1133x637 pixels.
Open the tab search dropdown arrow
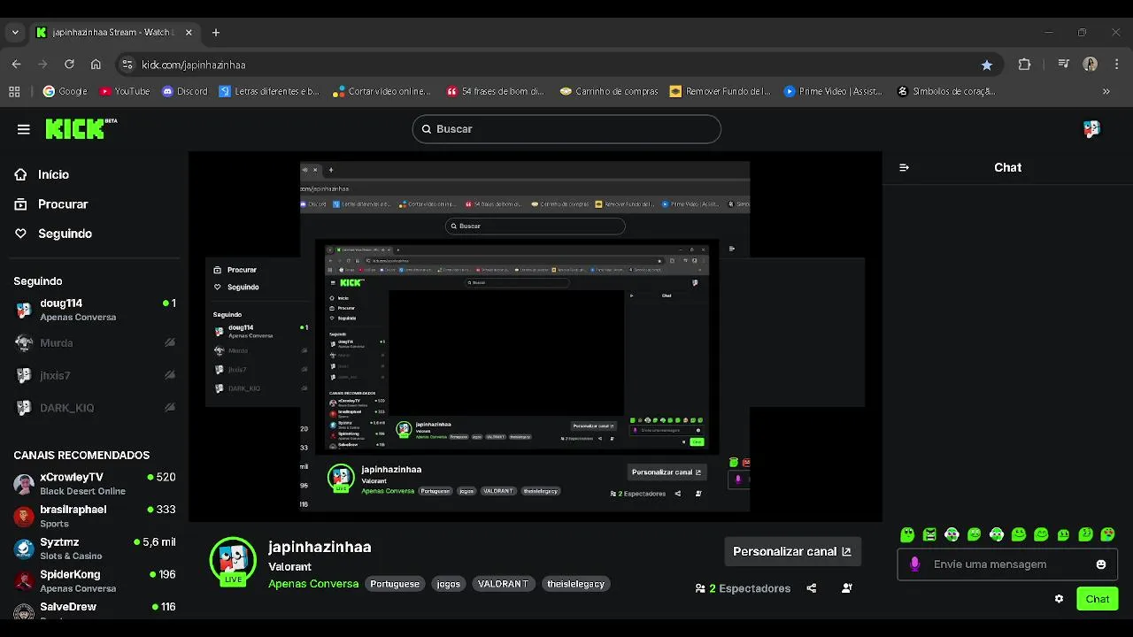[15, 33]
